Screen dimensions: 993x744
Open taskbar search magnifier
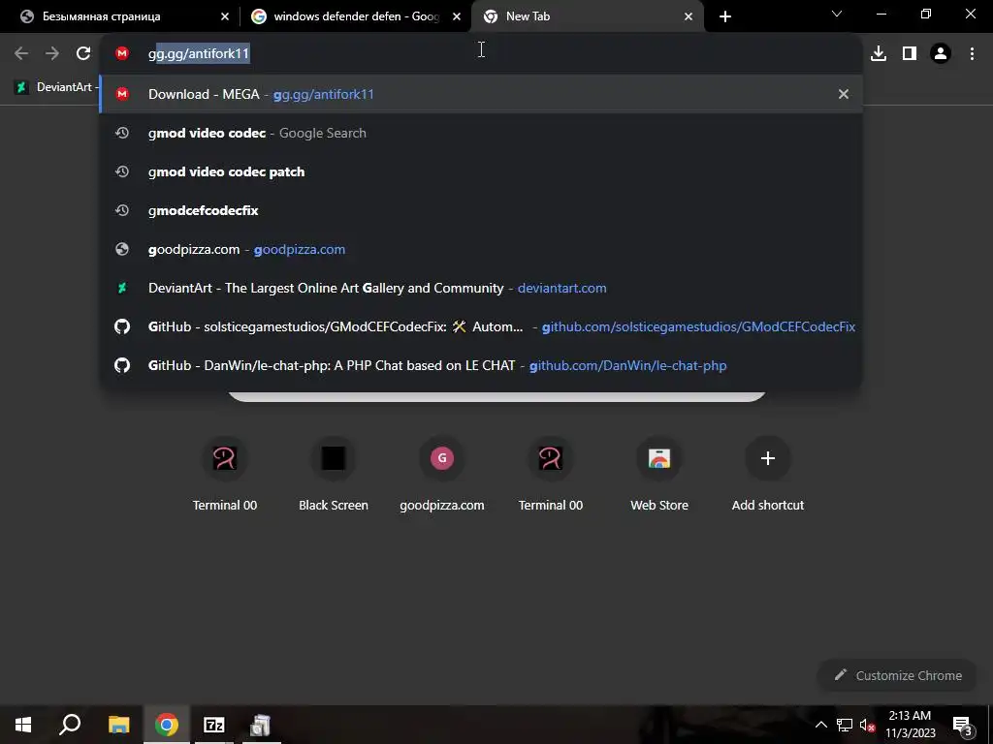(70, 725)
